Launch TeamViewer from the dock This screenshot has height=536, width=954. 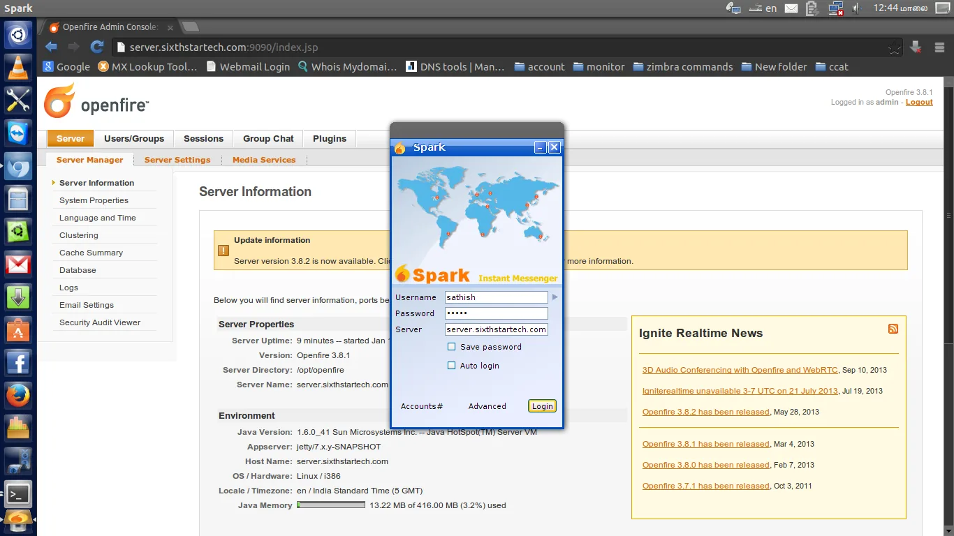click(18, 133)
